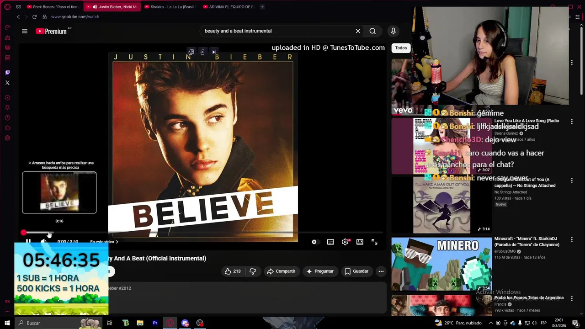Go back to the previous page

point(18,17)
